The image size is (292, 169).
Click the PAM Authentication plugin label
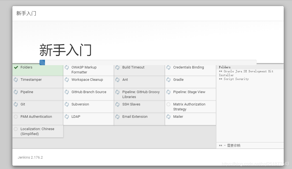36,116
